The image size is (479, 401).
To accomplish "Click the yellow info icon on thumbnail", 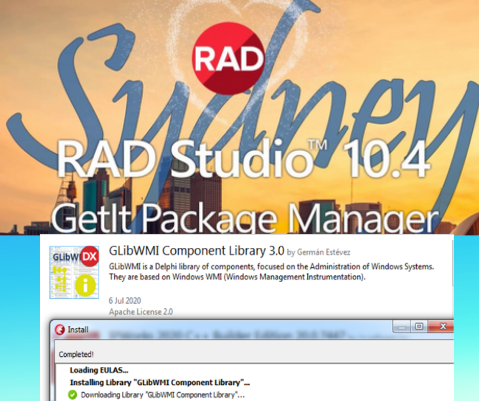I will pos(85,285).
